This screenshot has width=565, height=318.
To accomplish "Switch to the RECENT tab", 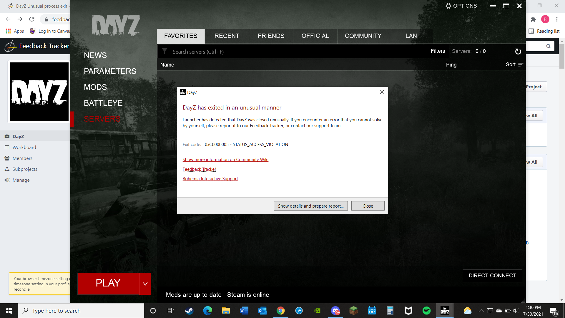I will pos(227,36).
